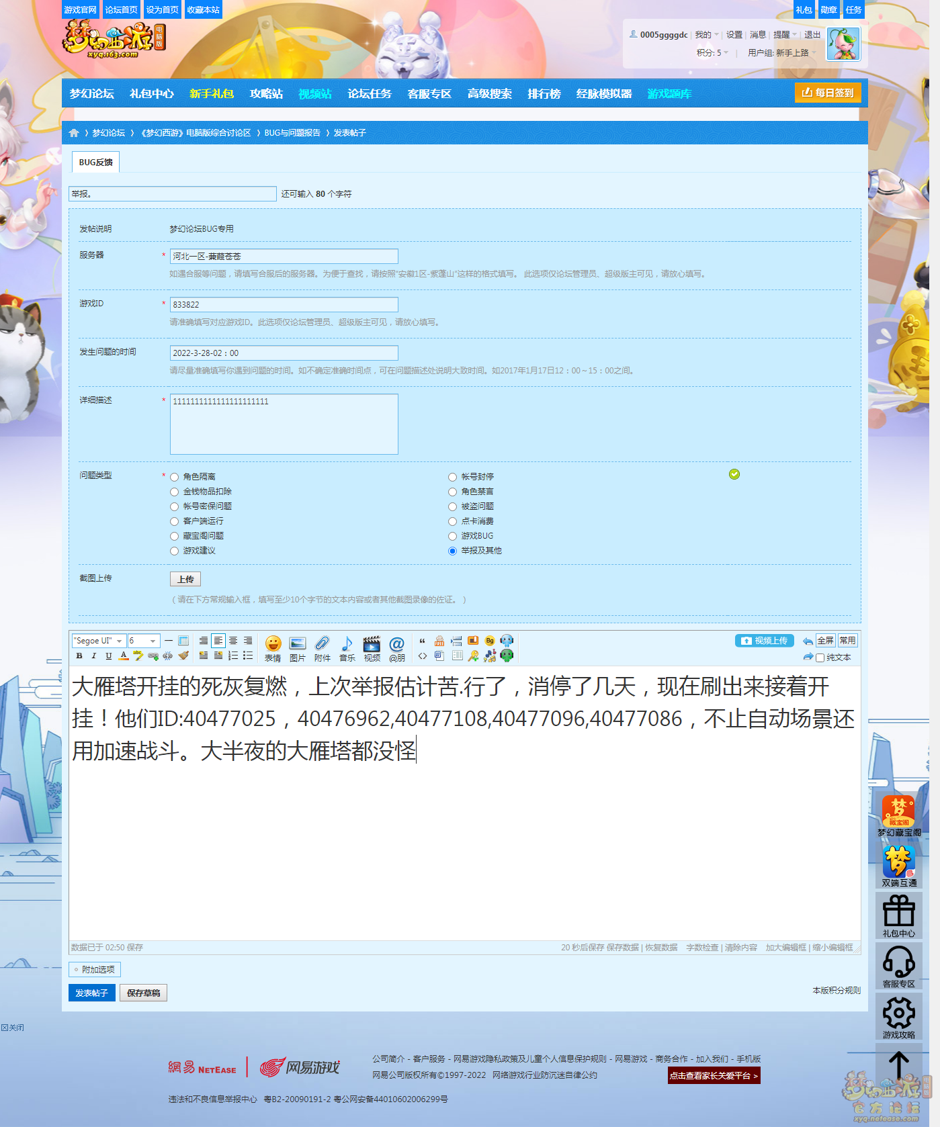Select the 帐号密保问题 option

click(x=175, y=507)
